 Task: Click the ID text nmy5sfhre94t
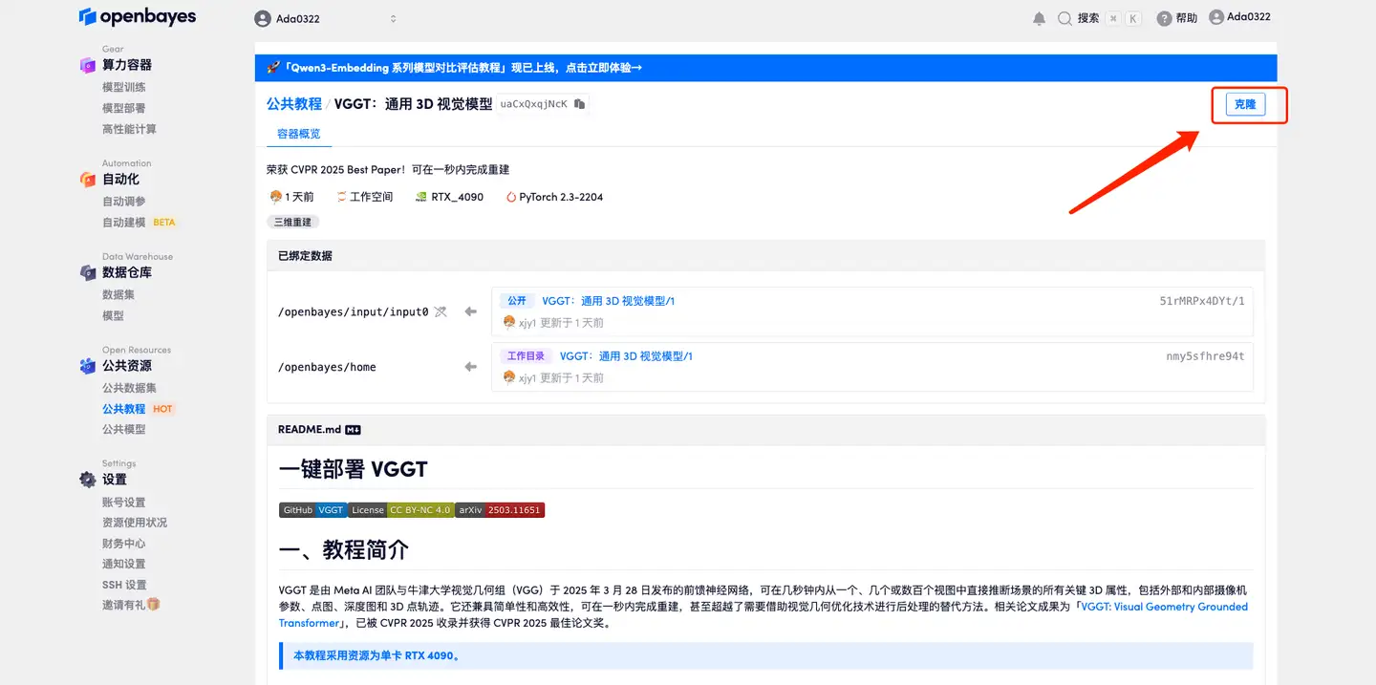(x=1205, y=356)
